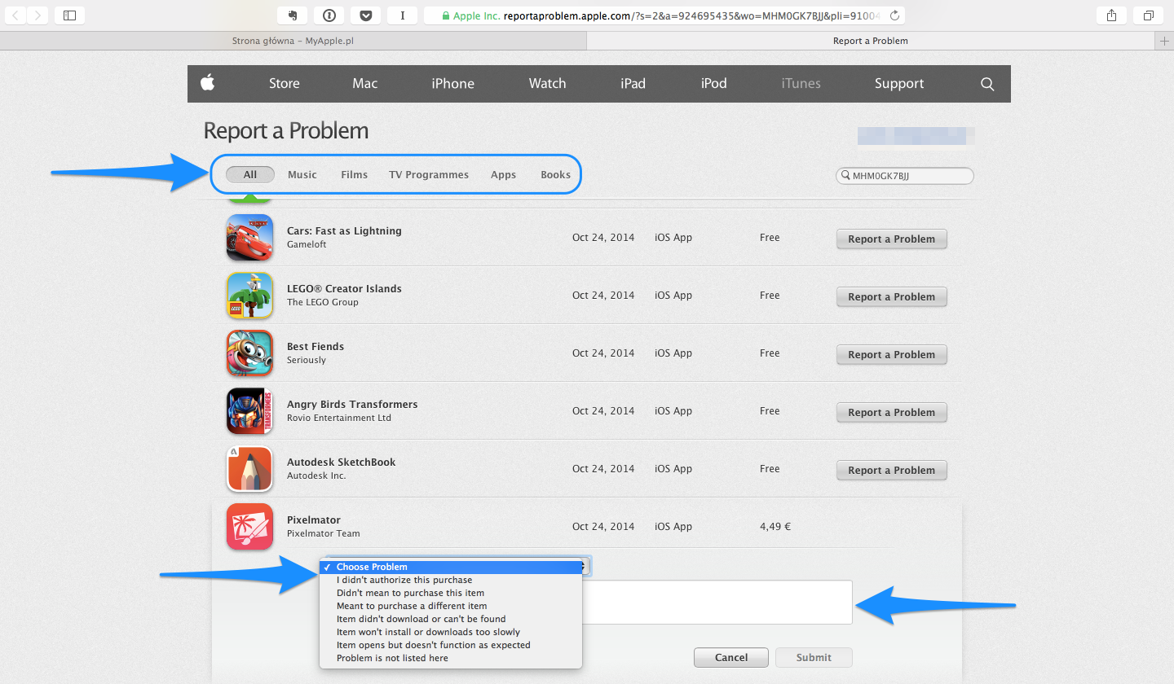Screen dimensions: 1174x684
Task: Click the "Report a Problem" page heading
Action: tap(286, 131)
